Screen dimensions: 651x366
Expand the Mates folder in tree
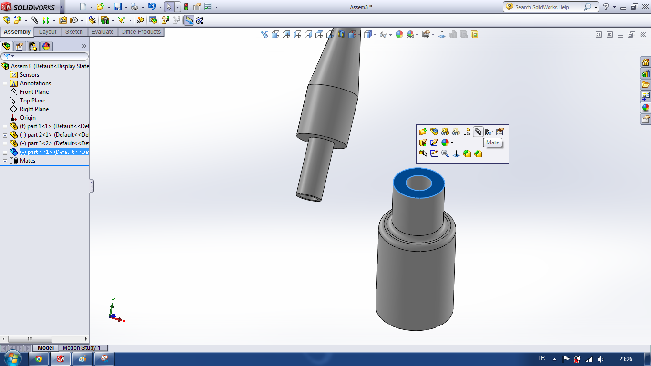[x=5, y=161]
